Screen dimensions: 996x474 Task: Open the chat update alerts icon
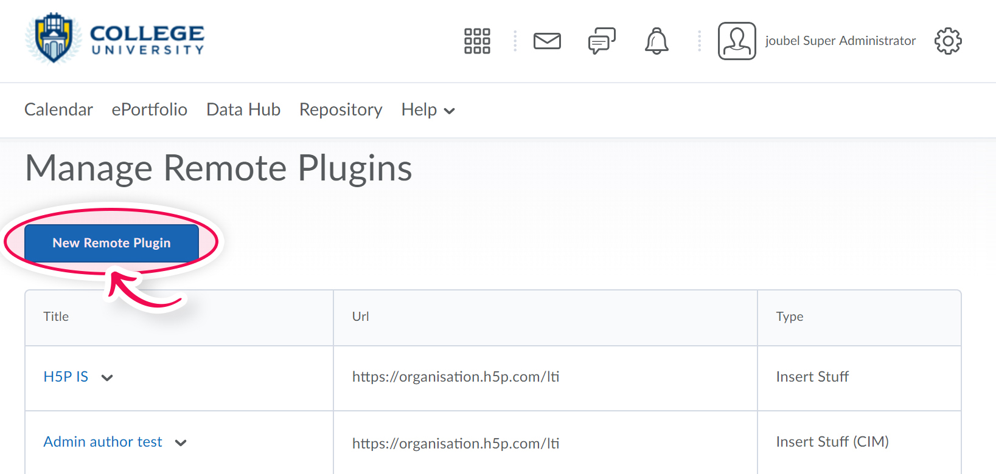coord(602,41)
